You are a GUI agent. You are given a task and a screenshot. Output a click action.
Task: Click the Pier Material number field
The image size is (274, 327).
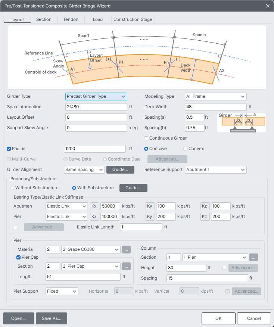click(53, 249)
